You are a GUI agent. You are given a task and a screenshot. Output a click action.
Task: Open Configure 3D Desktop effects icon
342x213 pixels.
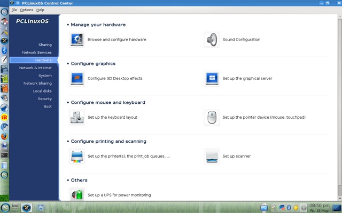pos(77,78)
